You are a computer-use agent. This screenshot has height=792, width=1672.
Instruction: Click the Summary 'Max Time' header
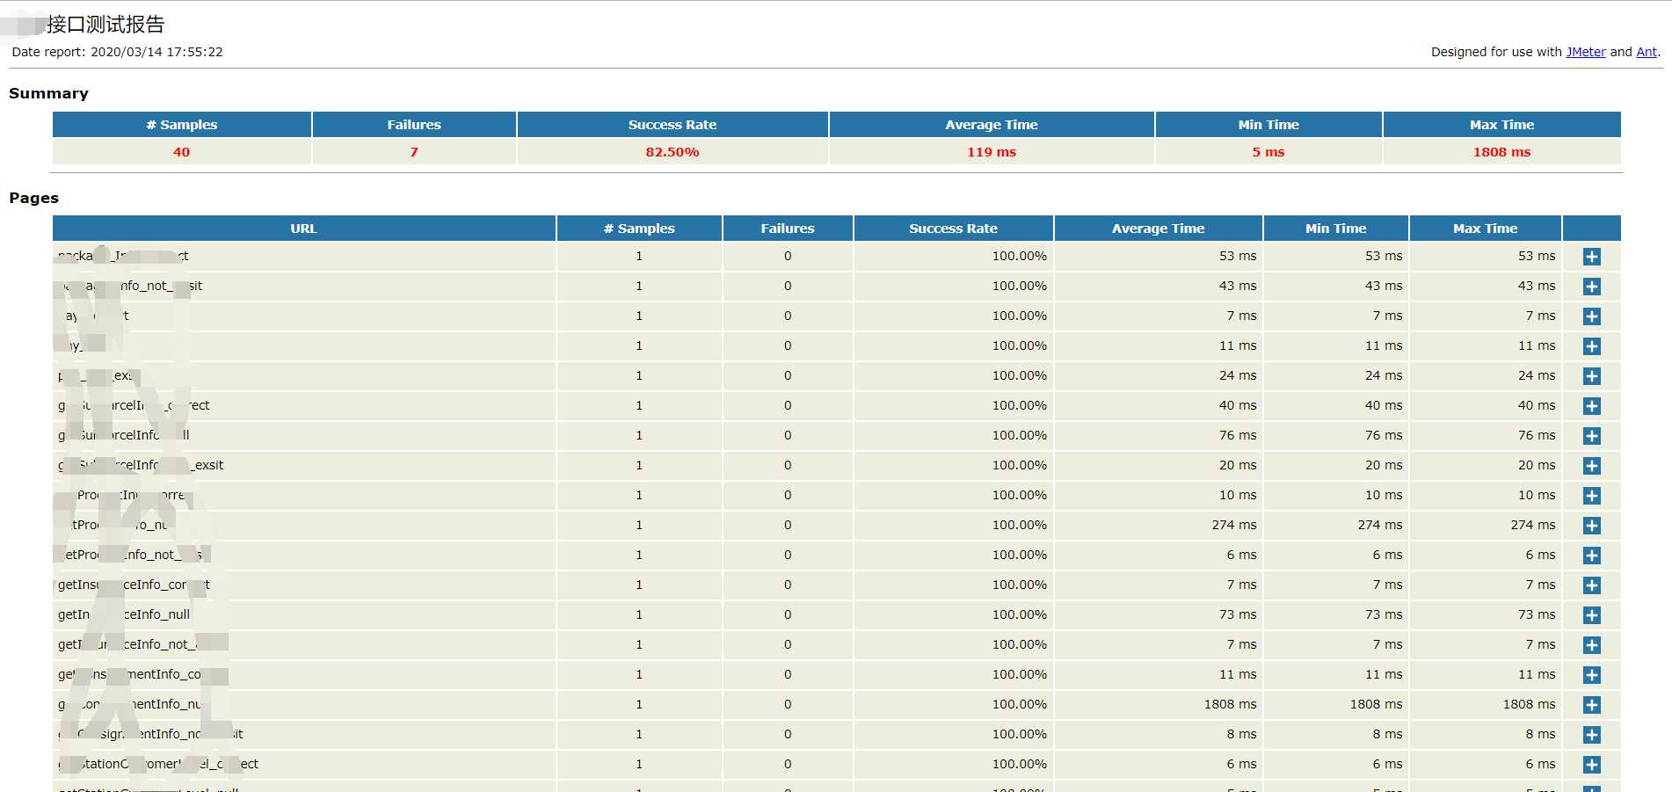1502,125
